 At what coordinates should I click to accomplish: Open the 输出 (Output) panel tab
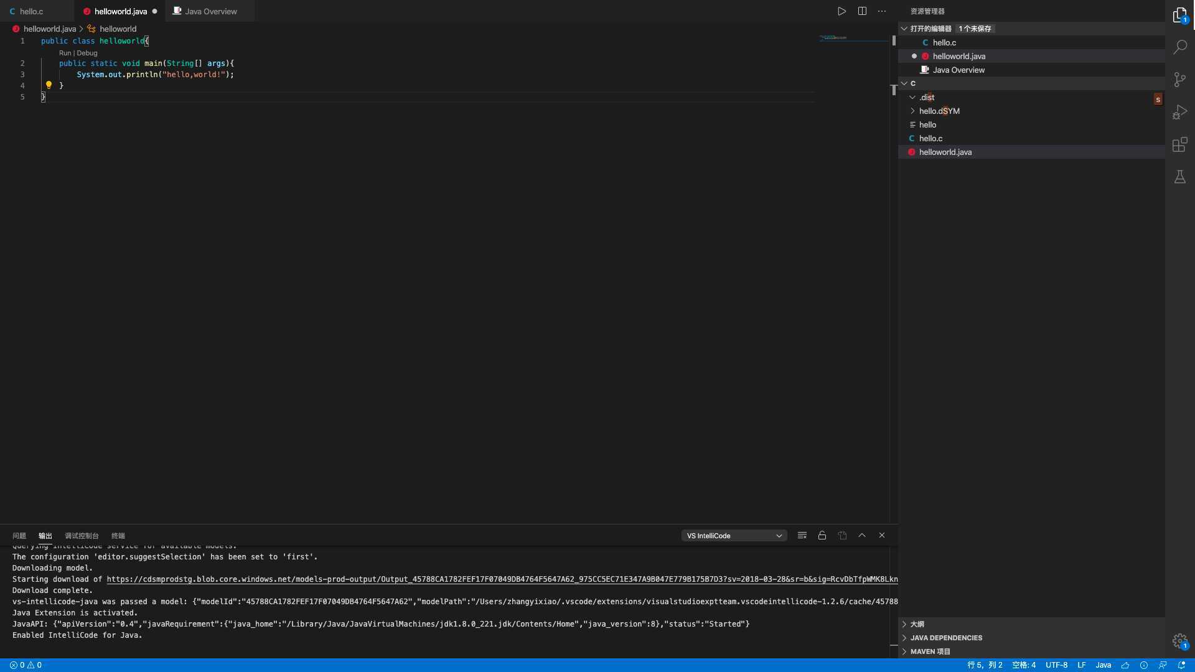(45, 536)
